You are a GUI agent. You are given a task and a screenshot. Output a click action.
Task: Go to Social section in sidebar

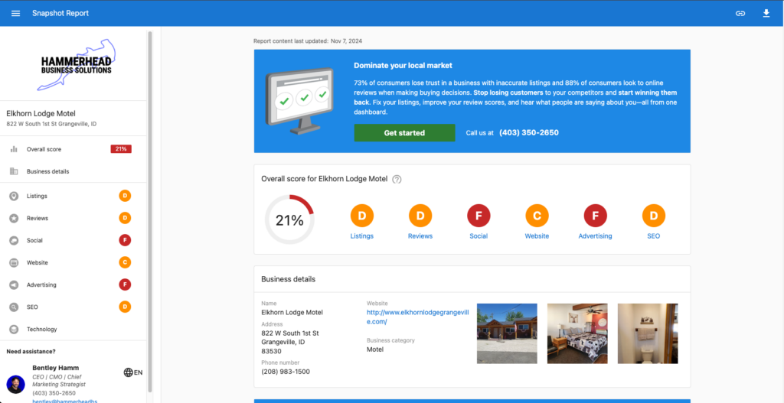(x=73, y=241)
